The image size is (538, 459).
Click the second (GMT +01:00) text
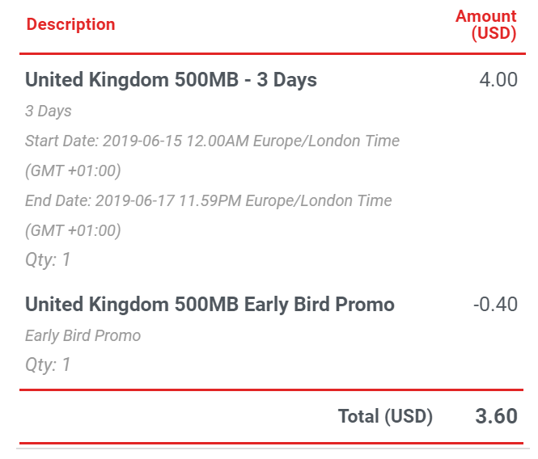coord(73,230)
